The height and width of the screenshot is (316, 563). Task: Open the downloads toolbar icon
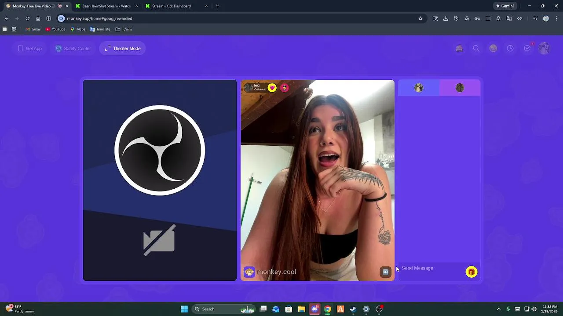click(446, 18)
